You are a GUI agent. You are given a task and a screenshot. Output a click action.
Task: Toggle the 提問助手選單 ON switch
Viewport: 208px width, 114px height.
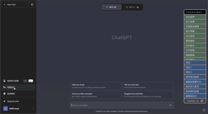coord(28,81)
